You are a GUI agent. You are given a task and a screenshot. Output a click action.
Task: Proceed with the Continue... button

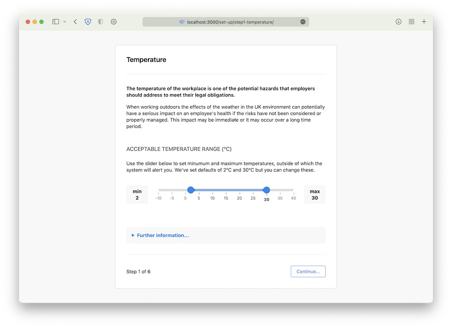308,271
